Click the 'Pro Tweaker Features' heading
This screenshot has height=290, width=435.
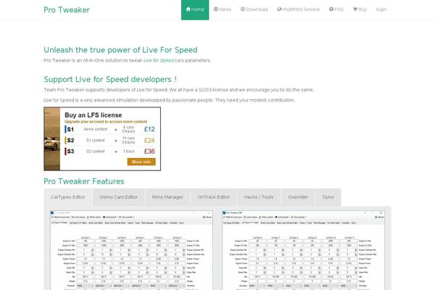coord(84,181)
